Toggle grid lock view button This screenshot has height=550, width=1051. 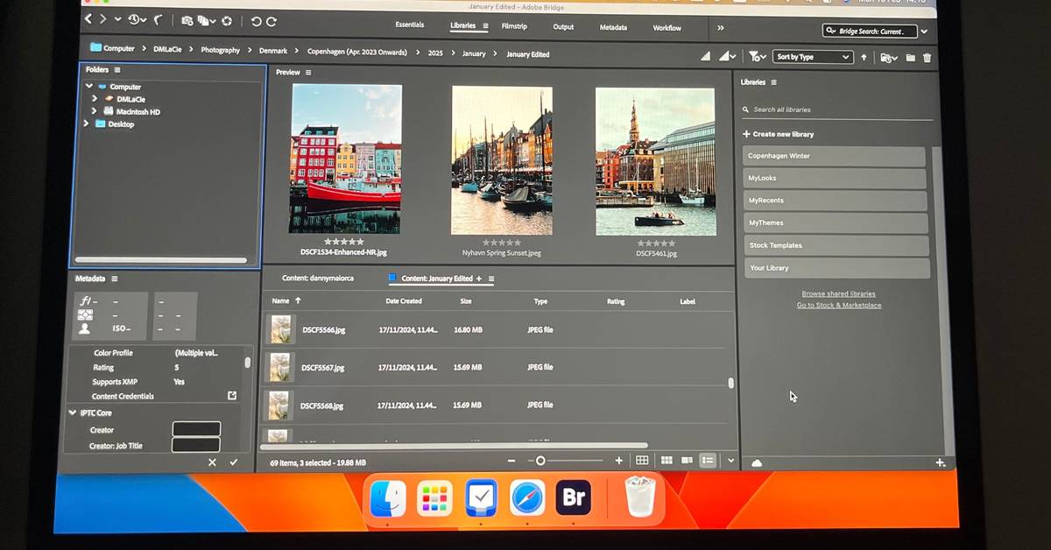coord(642,461)
